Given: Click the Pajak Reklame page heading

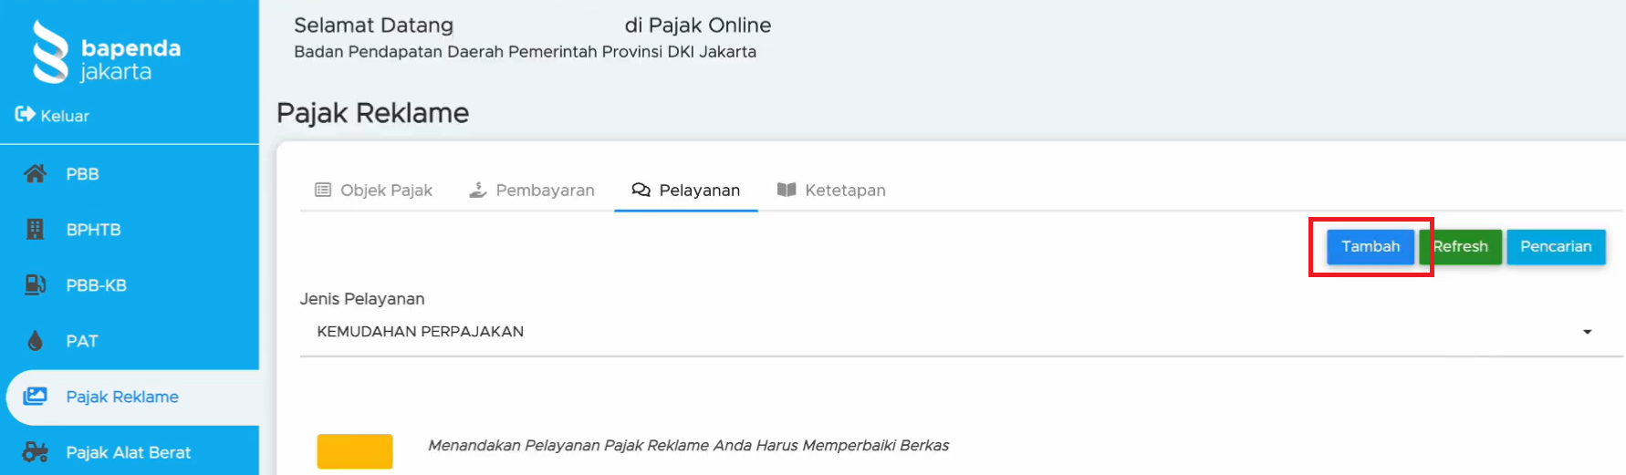Looking at the screenshot, I should coord(372,113).
